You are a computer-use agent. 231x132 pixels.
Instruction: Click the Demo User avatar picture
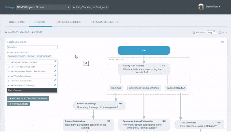pyautogui.click(x=201, y=7)
